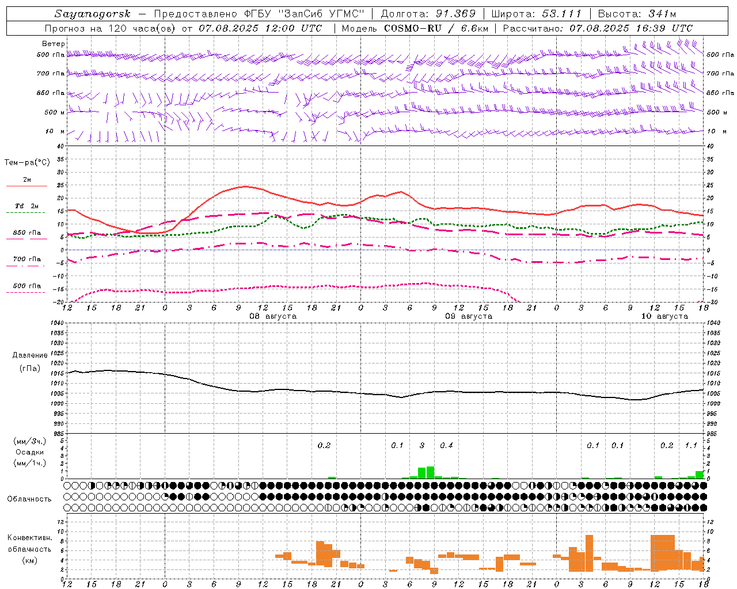This screenshot has height=589, width=737.
Task: Click the '500 гПа' temperature legend entry
Action: [x=27, y=286]
